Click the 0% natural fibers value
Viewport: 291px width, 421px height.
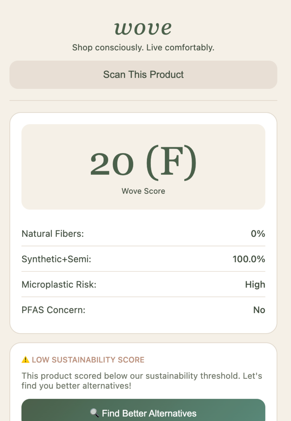click(x=258, y=234)
